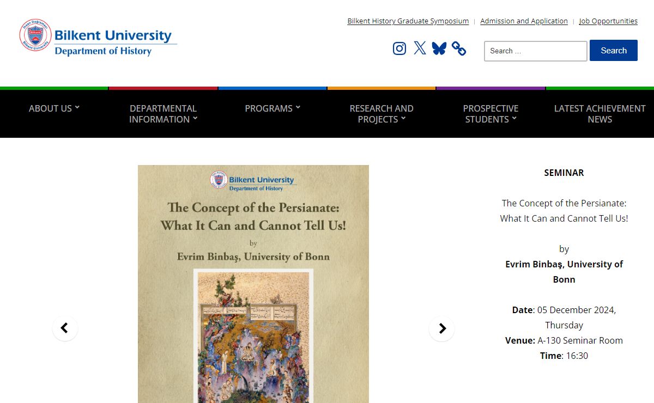Screen dimensions: 654x403
Task: Expand the Departmental Information menu
Action: [163, 114]
